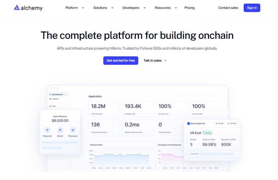Click the Base Mainnet chain icon
The width and height of the screenshot is (278, 180).
pos(188,123)
